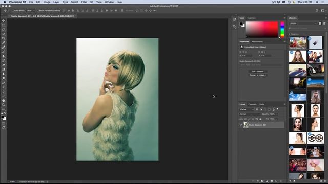Select the Rectangular Marquee tool
Image resolution: width=328 pixels, height=184 pixels.
[4, 25]
